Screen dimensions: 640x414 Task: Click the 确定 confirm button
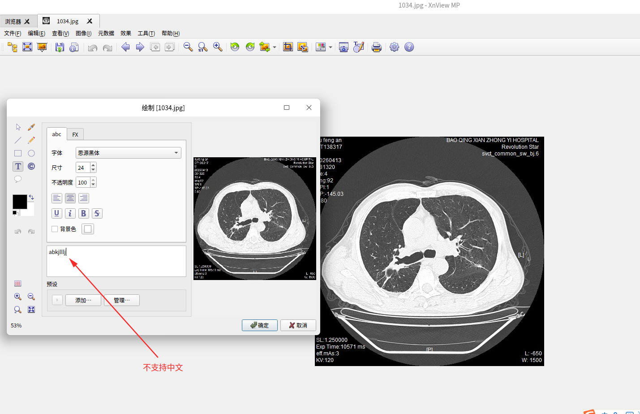click(x=259, y=325)
